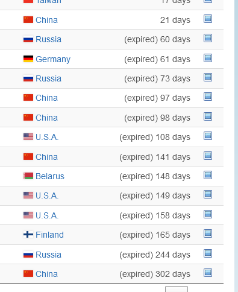Click the vertical scrollbar on the right edge

(x=236, y=146)
